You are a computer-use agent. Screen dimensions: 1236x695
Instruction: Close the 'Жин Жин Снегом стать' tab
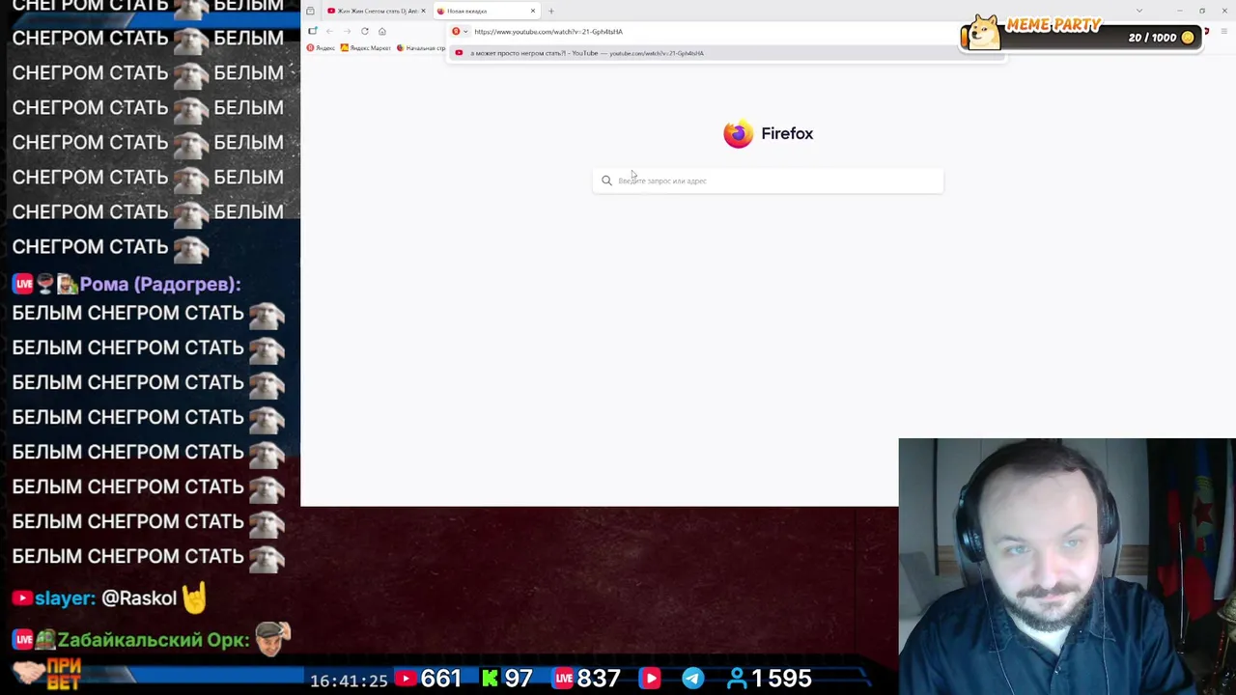(x=423, y=11)
